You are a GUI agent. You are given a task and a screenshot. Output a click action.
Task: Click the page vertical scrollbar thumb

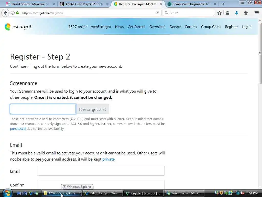[260, 53]
